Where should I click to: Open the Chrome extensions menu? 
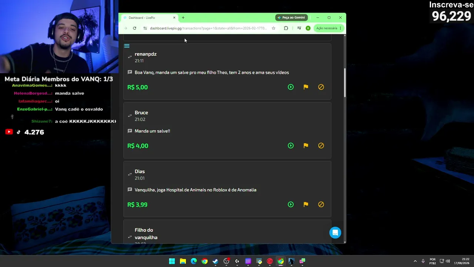click(286, 28)
